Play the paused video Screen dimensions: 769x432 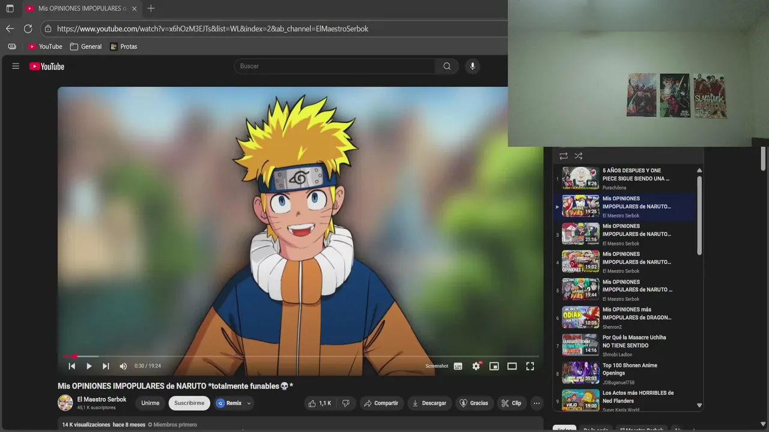[x=89, y=366]
